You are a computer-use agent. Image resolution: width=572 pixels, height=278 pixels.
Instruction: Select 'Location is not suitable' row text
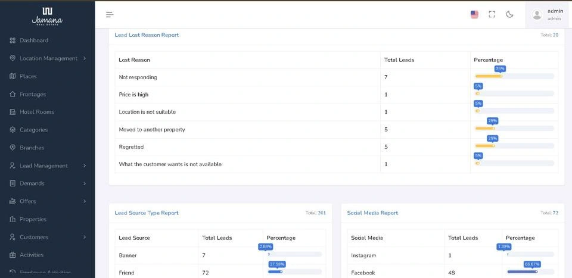tap(147, 112)
